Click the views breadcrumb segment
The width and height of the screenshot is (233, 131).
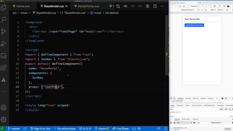coord(24,13)
